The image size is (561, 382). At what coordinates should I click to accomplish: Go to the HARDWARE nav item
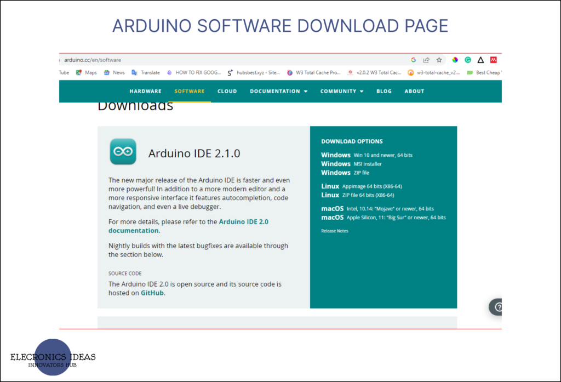[x=145, y=92]
